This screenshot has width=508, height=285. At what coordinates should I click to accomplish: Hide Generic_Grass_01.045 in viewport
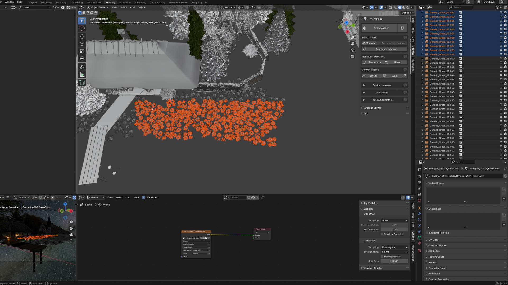pos(501,79)
